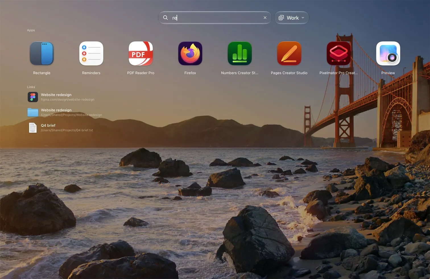This screenshot has width=430, height=279.
Task: Open /Users/Shared/Projects/Website redesign path
Action: pos(71,115)
